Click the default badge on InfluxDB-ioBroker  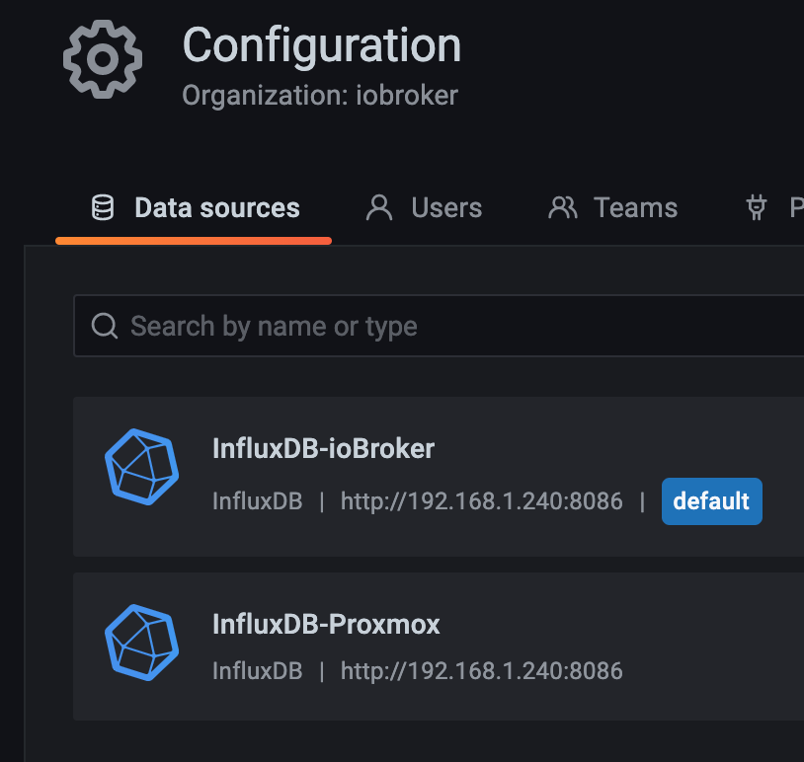(x=712, y=501)
